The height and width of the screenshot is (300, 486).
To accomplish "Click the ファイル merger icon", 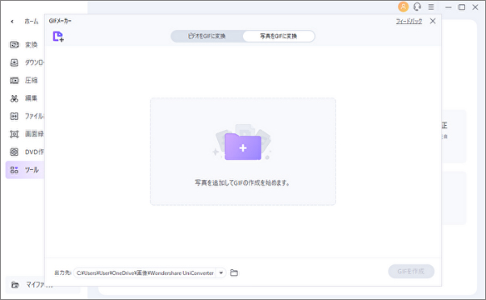I will point(15,116).
